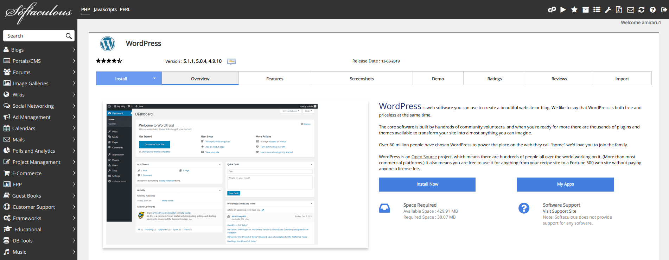669x260 pixels.
Task: Switch to the Overview tab
Action: coord(200,79)
